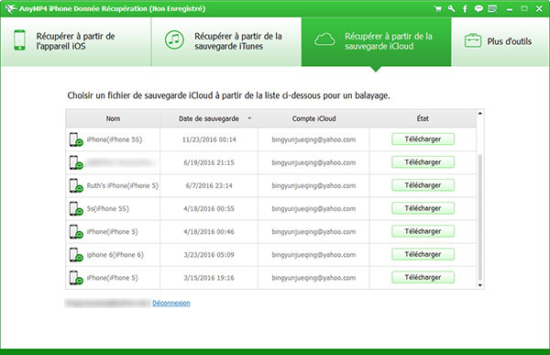
Task: Click device icon for 3/15/2016 19:16 backup
Action: 76,278
